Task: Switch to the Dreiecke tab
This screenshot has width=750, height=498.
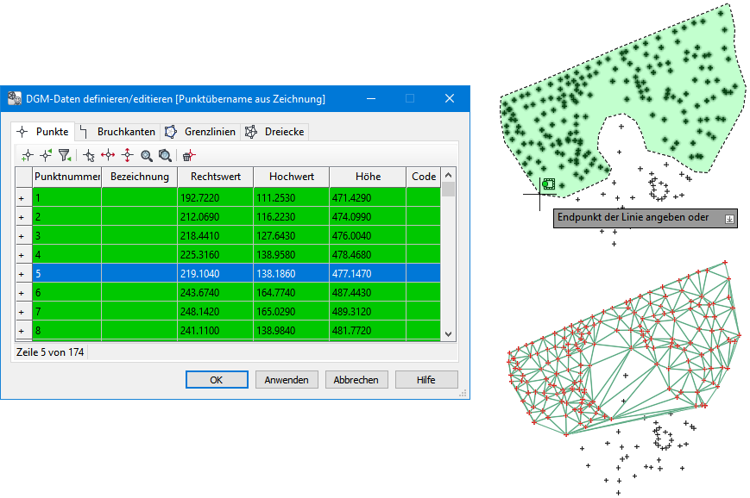Action: 275,132
